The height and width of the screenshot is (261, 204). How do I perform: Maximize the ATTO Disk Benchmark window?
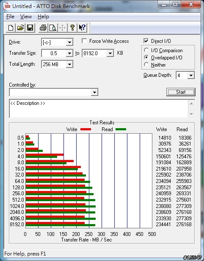pos(175,5)
